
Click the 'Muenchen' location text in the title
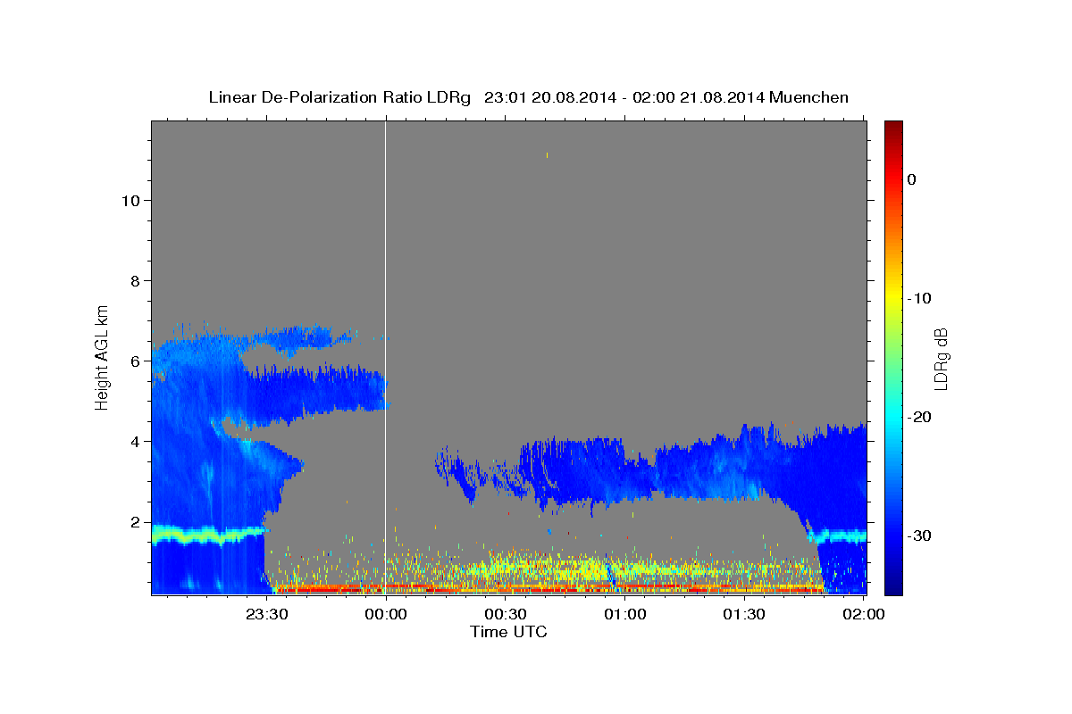(x=809, y=97)
